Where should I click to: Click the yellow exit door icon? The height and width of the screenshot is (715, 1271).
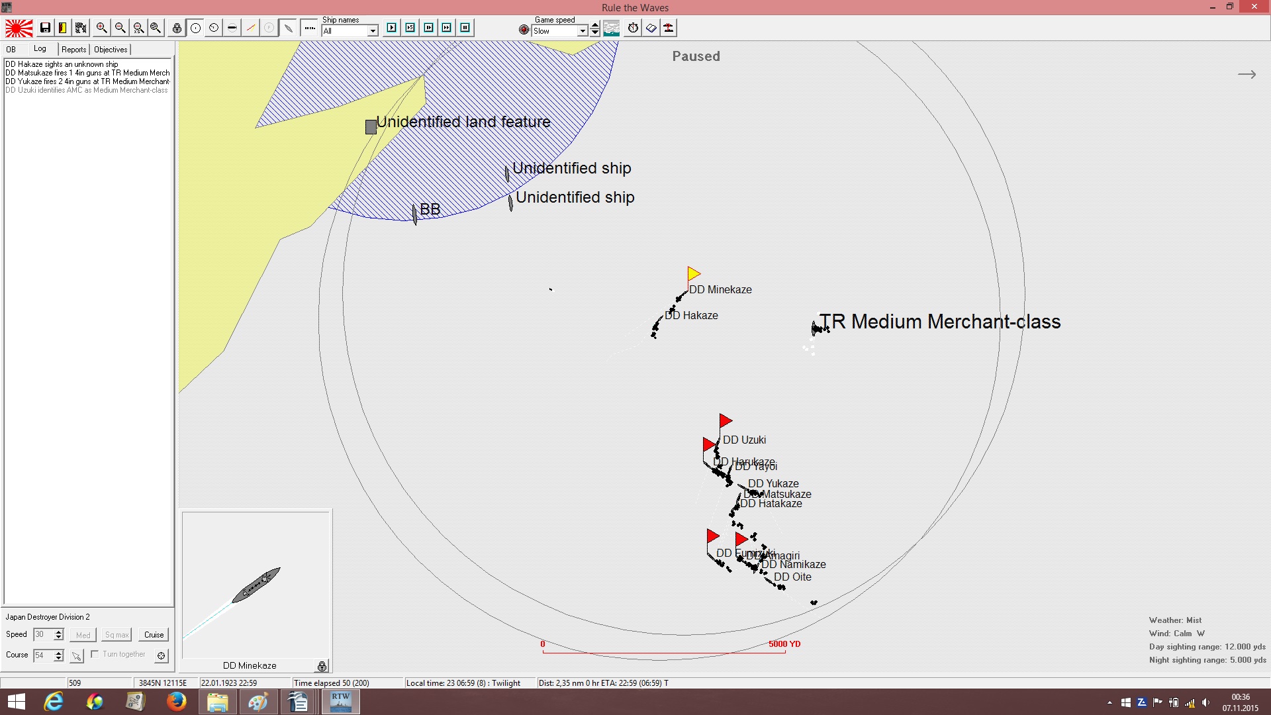click(63, 28)
